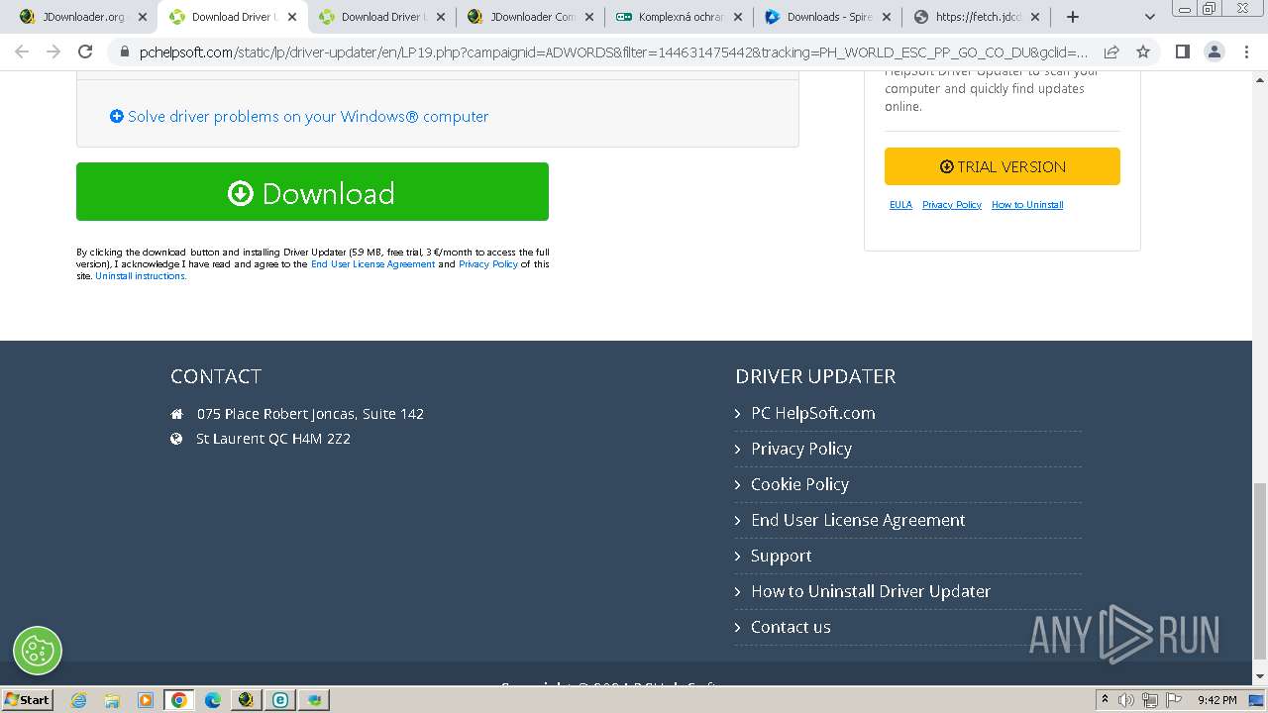Close the Downloads - Spire tab
This screenshot has height=713, width=1268.
(x=887, y=17)
